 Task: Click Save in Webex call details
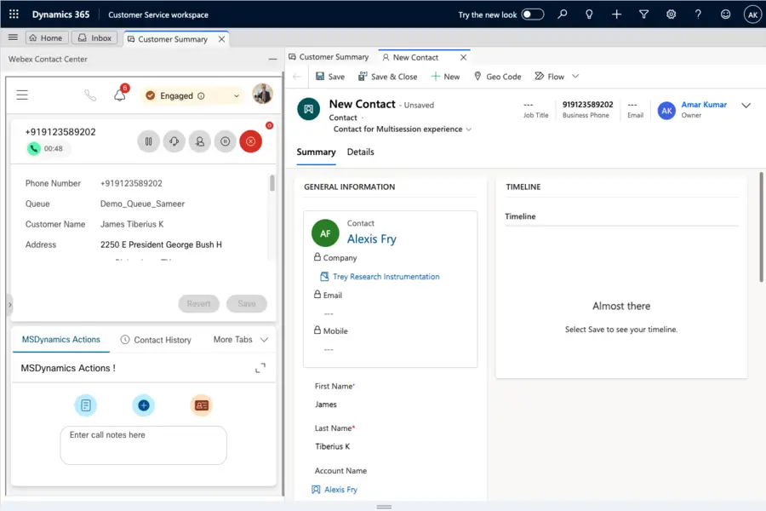click(x=247, y=304)
